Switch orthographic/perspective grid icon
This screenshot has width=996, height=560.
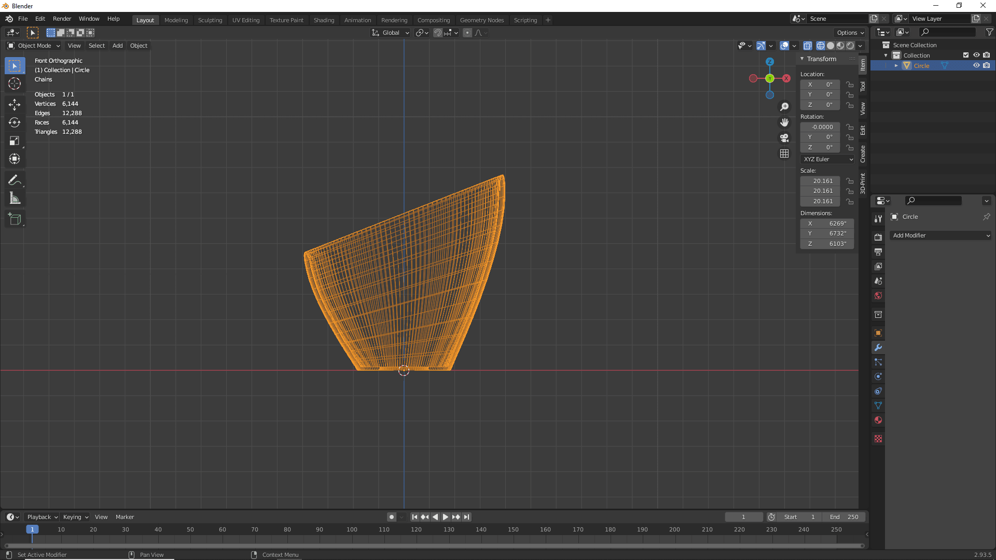coord(784,153)
